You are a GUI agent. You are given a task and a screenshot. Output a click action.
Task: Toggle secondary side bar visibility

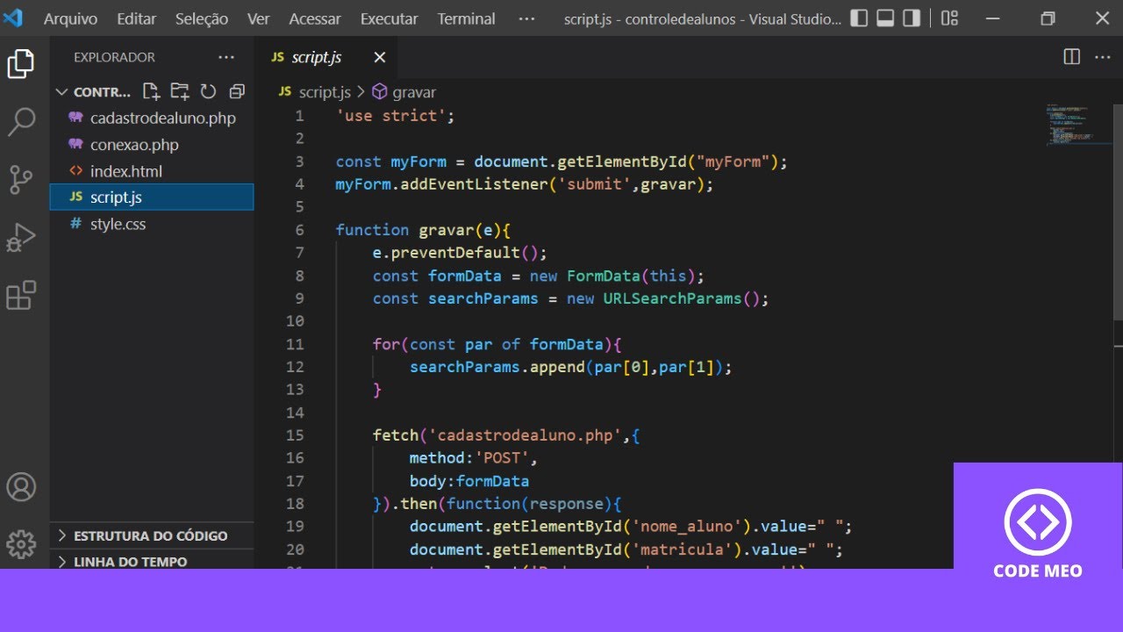(x=912, y=18)
